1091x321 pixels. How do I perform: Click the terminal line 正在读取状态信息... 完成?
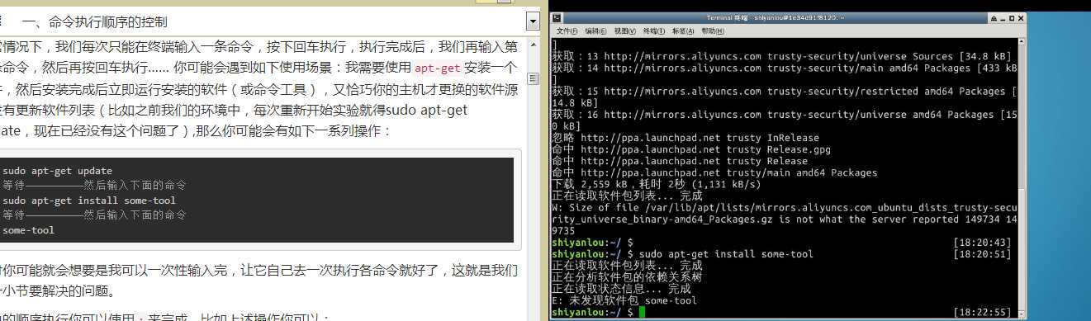(x=621, y=289)
